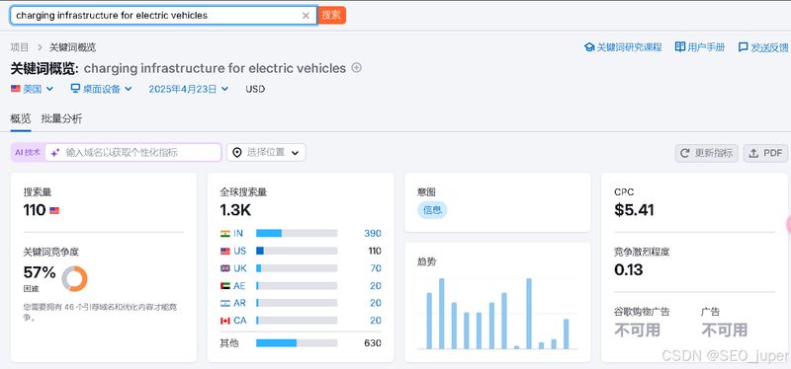Click the 57% difficulty donut chart
Viewport: 791px width, 369px height.
tap(75, 278)
